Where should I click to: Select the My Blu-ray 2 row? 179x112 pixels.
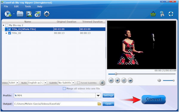click(x=54, y=25)
